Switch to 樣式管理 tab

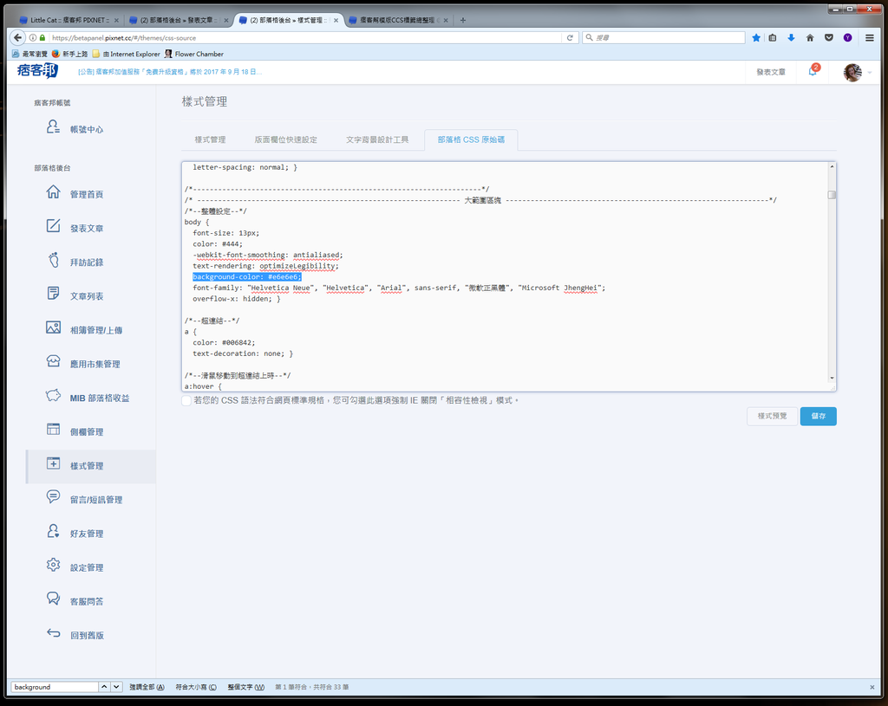pyautogui.click(x=210, y=139)
